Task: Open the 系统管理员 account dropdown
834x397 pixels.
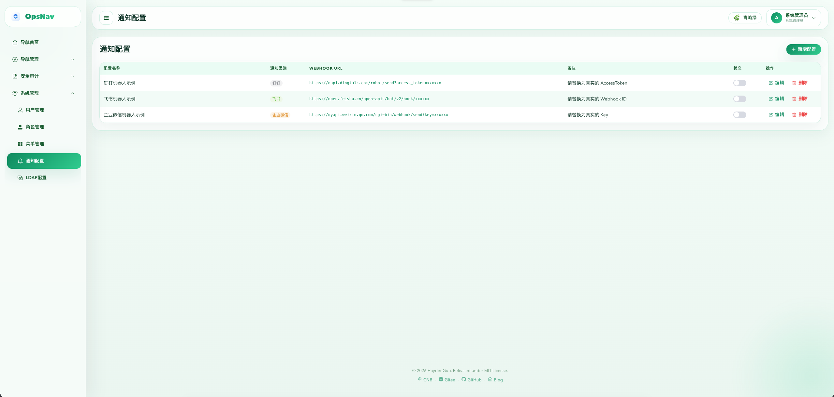Action: click(x=813, y=18)
